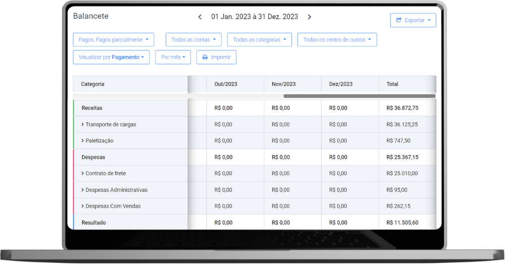505x265 pixels.
Task: Open the Pagos, Pagos parcialmente filter
Action: pos(113,40)
